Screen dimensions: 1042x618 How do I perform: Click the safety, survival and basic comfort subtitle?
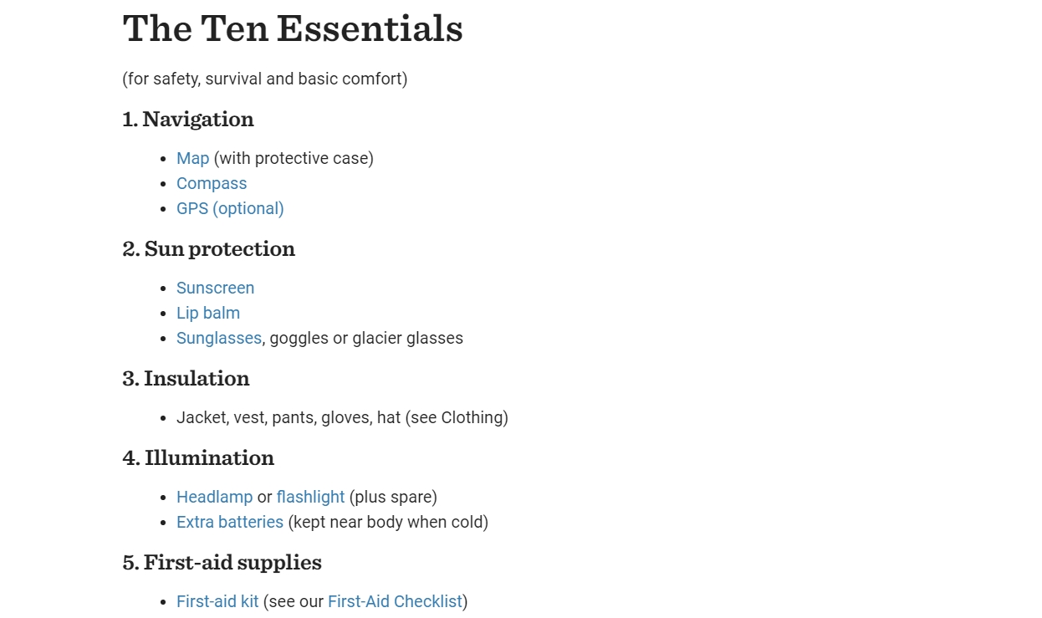tap(265, 79)
